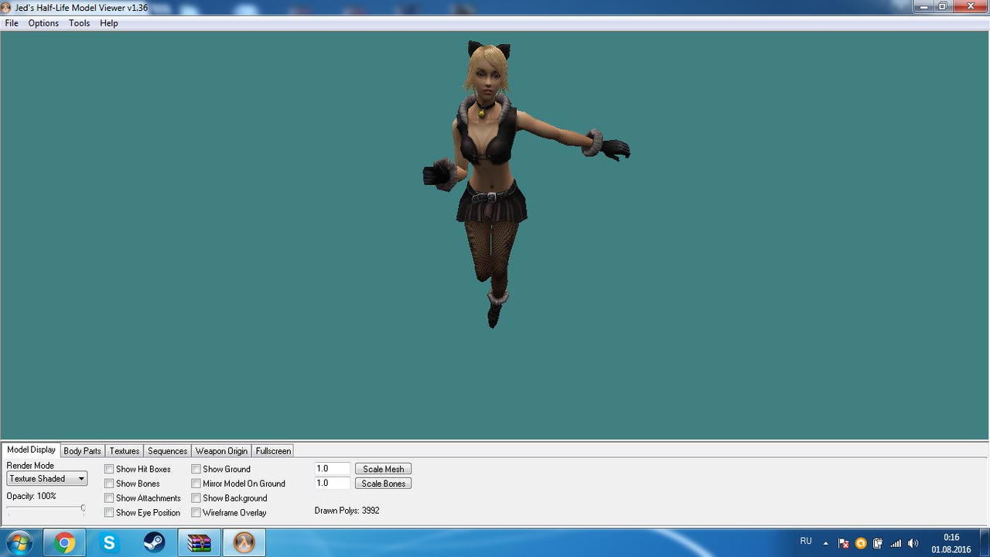Open the power plug tray icon

(x=878, y=543)
